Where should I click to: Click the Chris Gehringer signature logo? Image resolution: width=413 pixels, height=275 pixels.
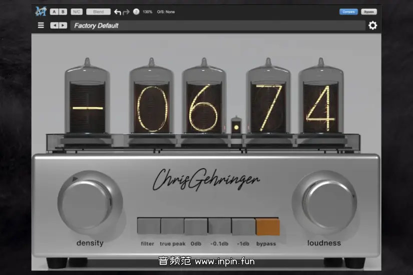point(206,179)
